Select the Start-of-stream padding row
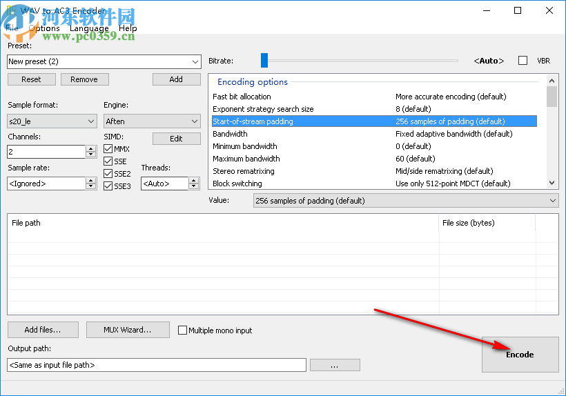 click(374, 121)
